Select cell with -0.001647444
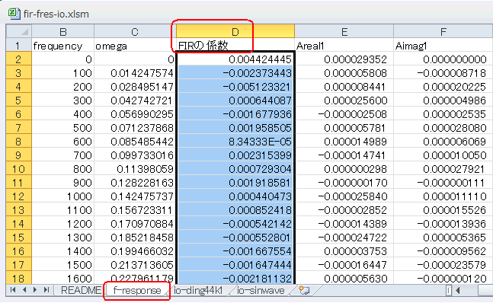This screenshot has width=493, height=303. 235,265
